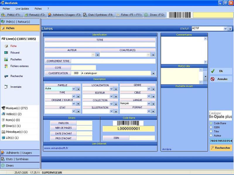Click the Périodique(s) category icon
Viewport: 234px width, 175px height.
3,132
